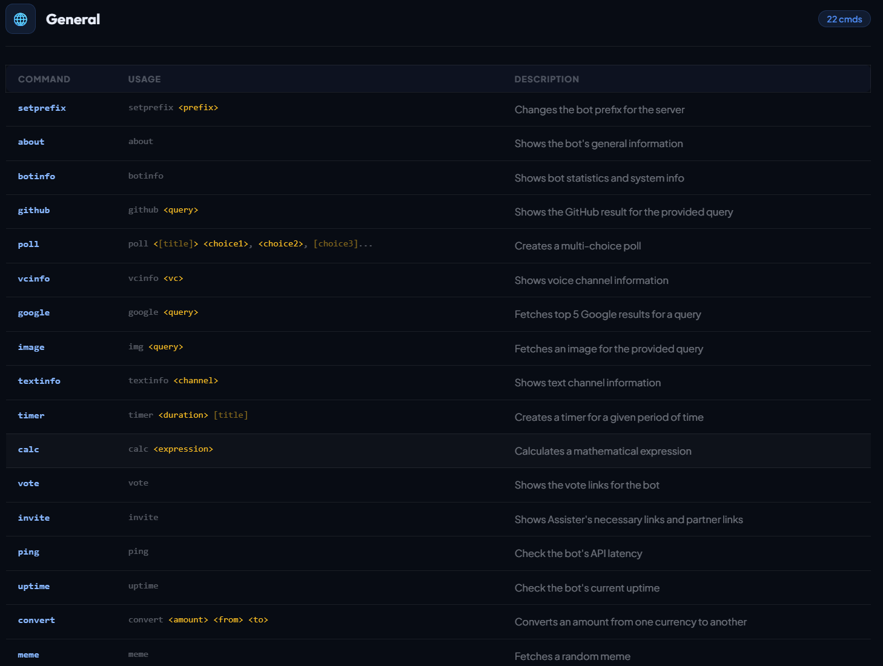The height and width of the screenshot is (666, 883).
Task: Click the 22 cmds badge
Action: tap(844, 19)
